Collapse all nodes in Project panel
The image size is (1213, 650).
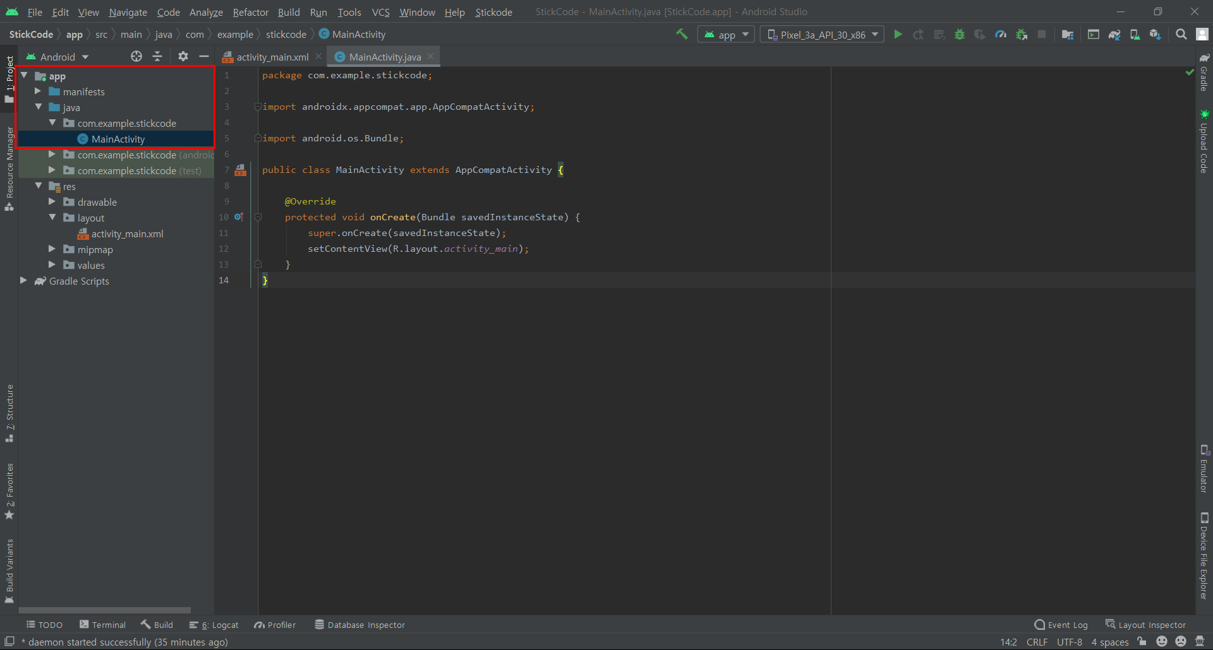pyautogui.click(x=157, y=56)
